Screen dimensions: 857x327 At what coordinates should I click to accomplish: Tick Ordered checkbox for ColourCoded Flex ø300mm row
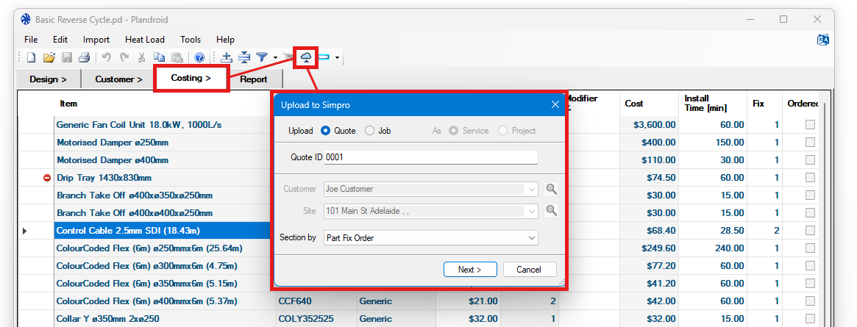(x=810, y=266)
